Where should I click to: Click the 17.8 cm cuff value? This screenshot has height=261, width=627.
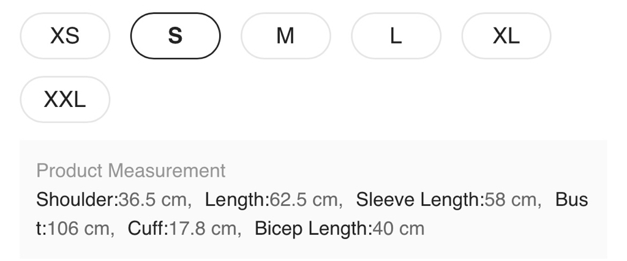[x=201, y=229]
